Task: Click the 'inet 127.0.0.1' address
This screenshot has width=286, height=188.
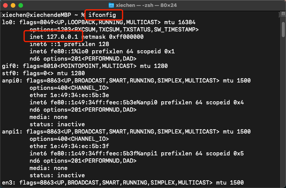Action: (54, 37)
